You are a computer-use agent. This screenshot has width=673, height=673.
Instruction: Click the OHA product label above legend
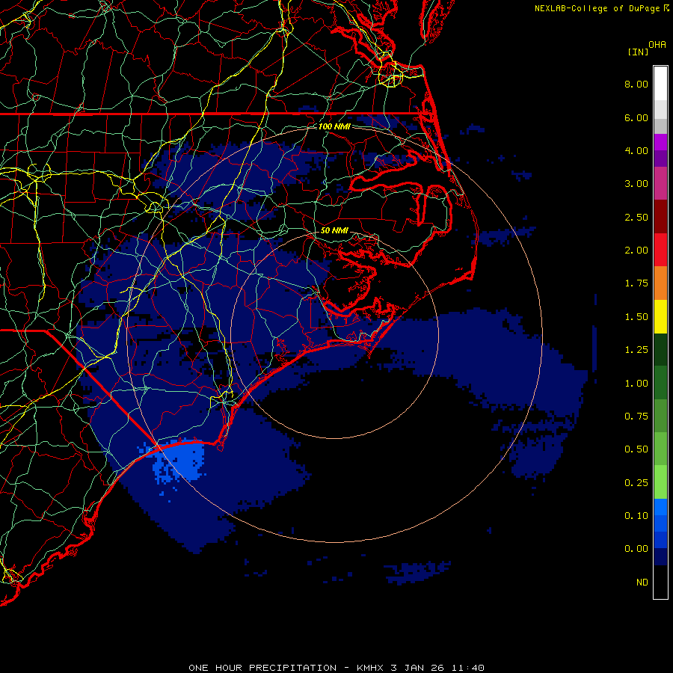pos(657,45)
